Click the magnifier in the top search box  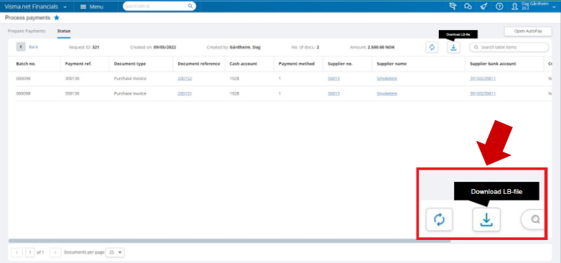click(x=190, y=6)
